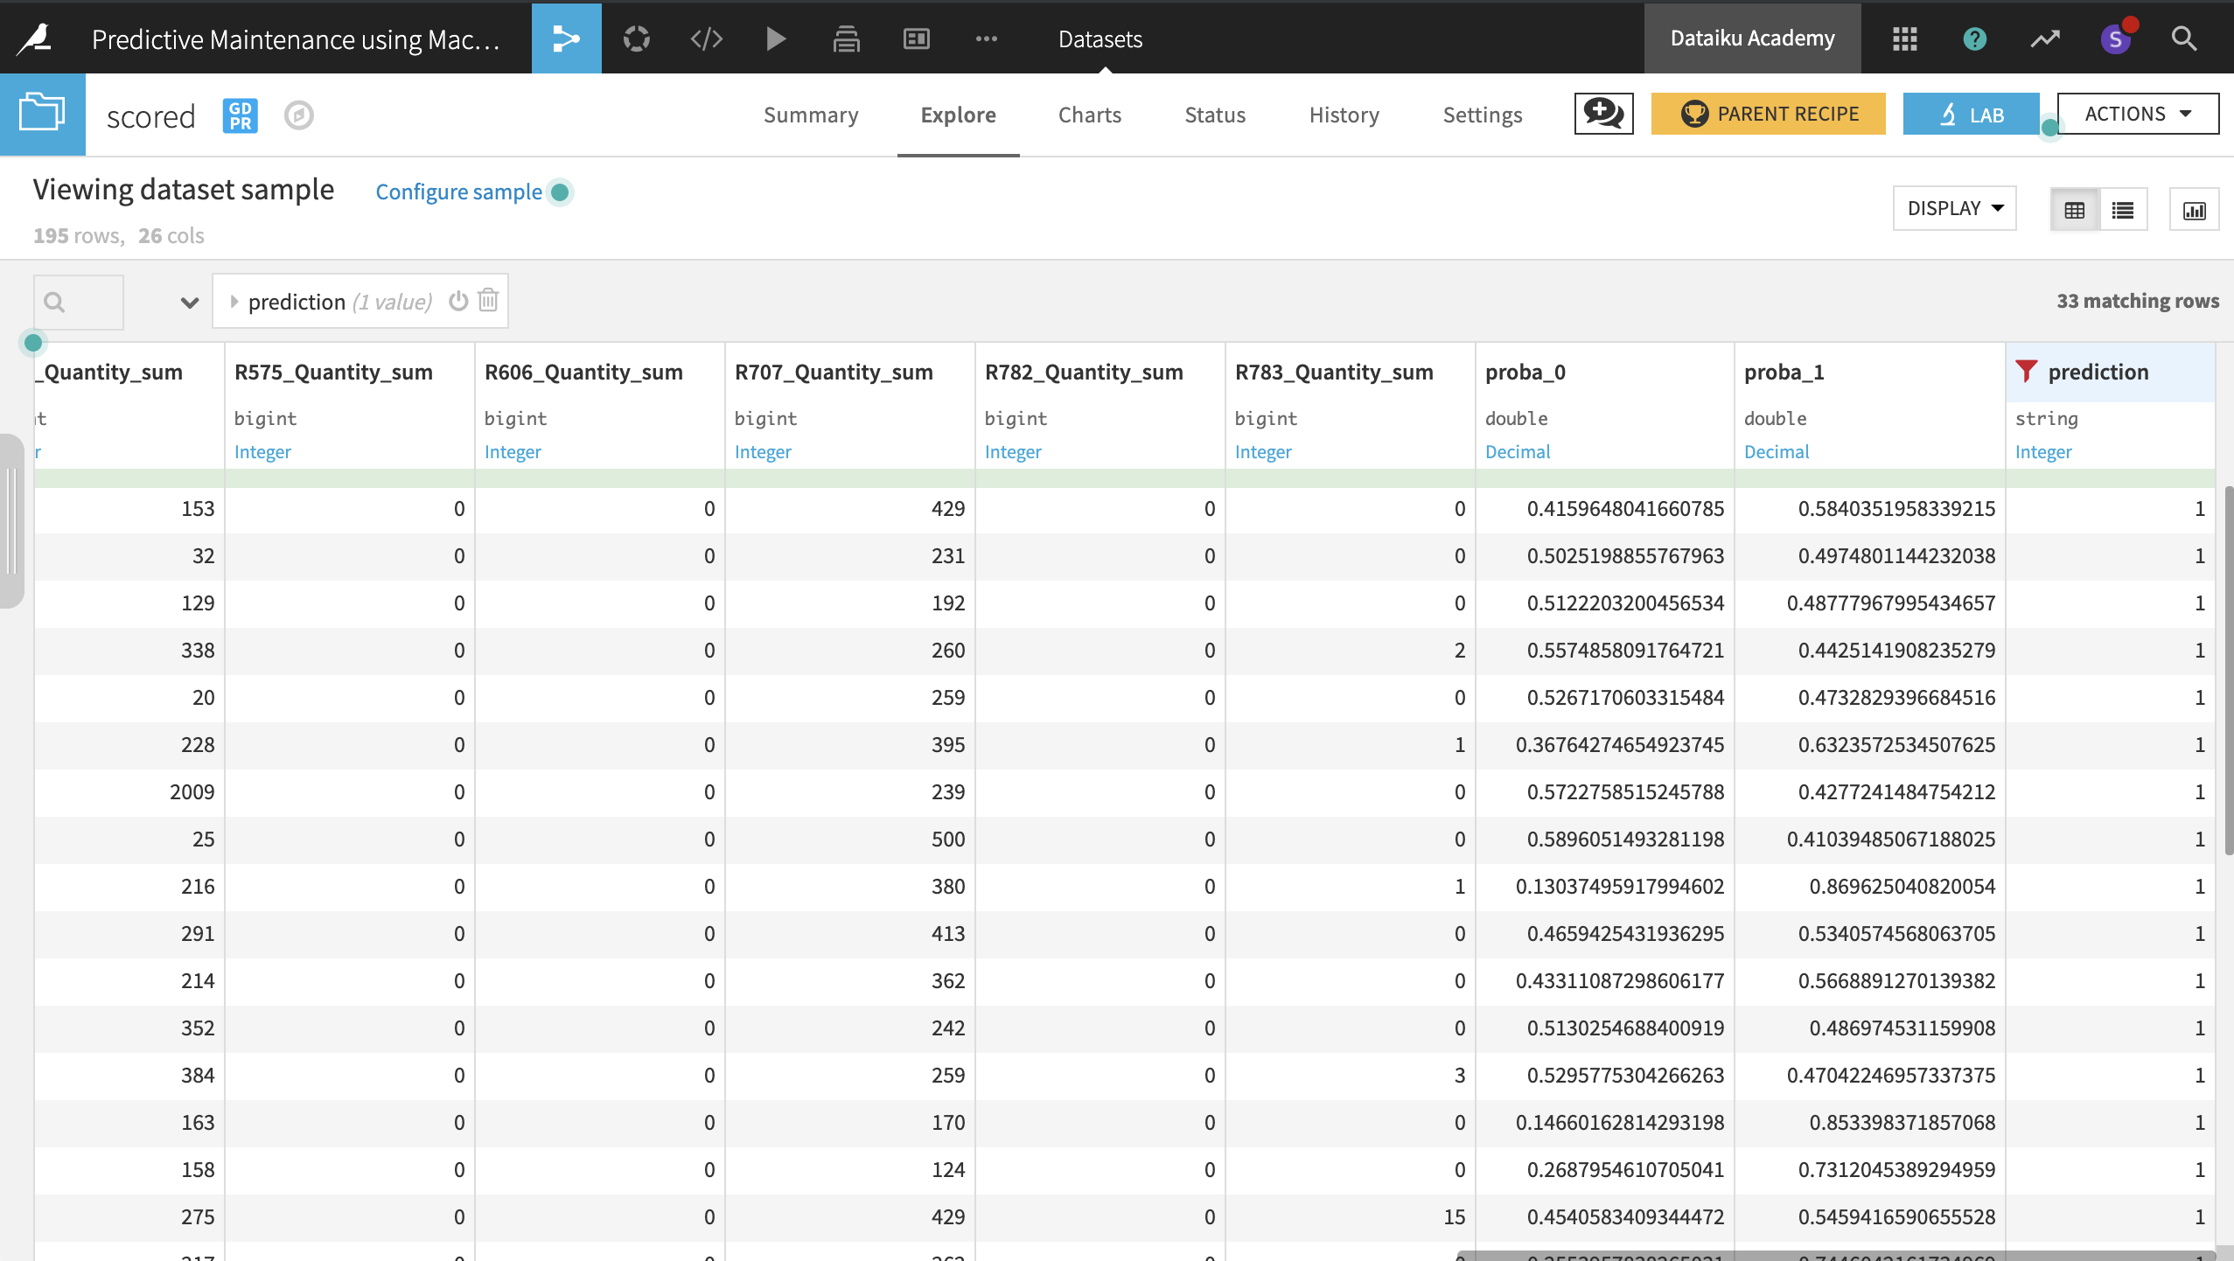Click the vertical scrollbar of the table

2228,670
